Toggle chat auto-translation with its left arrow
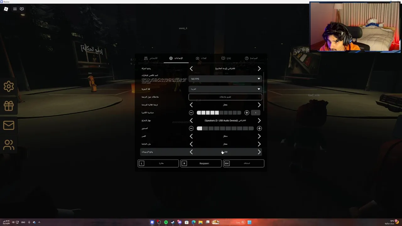 (x=191, y=105)
